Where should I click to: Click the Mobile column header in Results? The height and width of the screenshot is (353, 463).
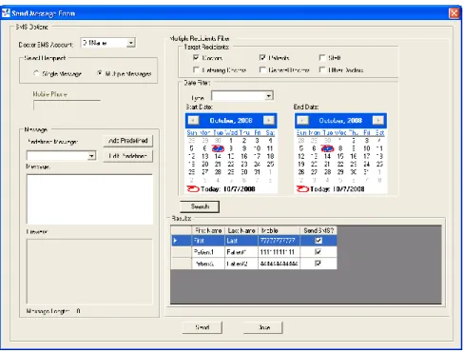279,230
